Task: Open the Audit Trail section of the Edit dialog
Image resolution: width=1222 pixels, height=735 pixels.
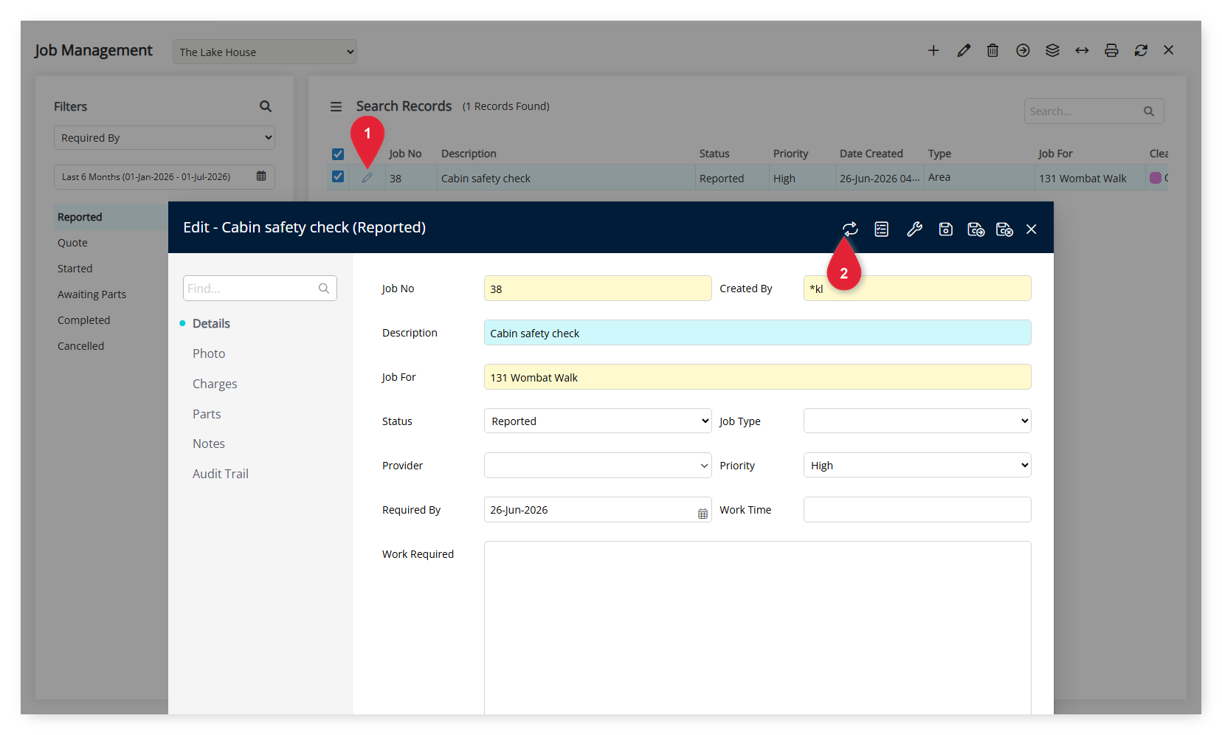Action: click(221, 474)
